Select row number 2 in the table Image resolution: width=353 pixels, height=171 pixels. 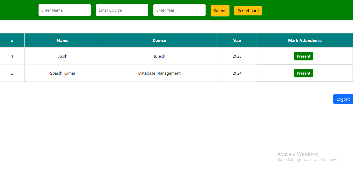tap(12, 73)
